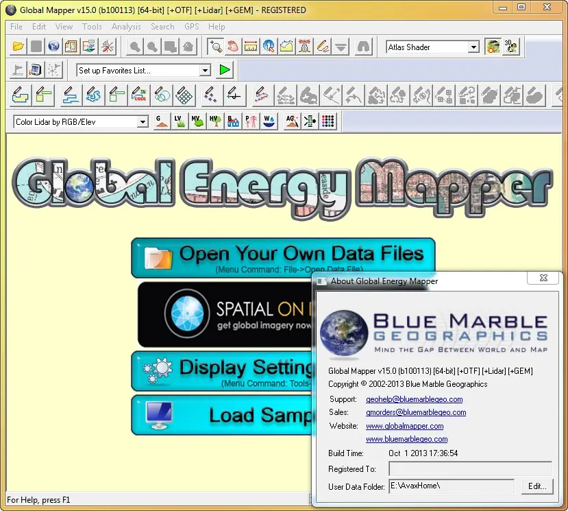Image resolution: width=568 pixels, height=511 pixels.
Task: Select the Create Area Feature tool
Action: [21, 95]
